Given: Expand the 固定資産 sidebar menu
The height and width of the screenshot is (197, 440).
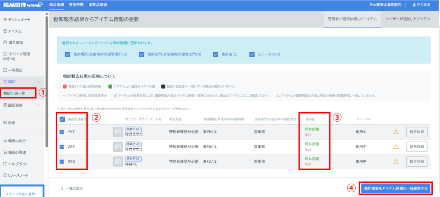Looking at the screenshot, I should point(38,105).
